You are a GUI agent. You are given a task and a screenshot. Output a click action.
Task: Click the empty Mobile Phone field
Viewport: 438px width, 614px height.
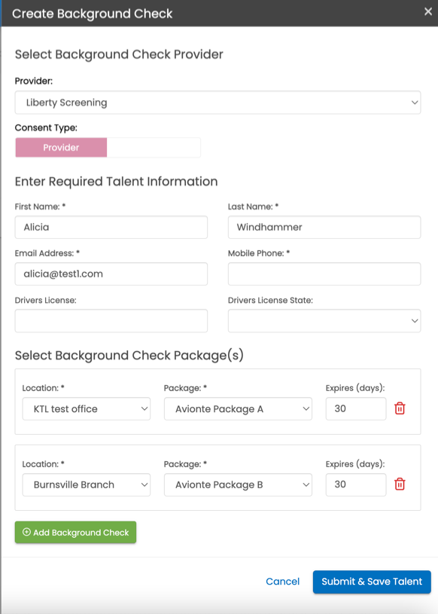point(324,273)
